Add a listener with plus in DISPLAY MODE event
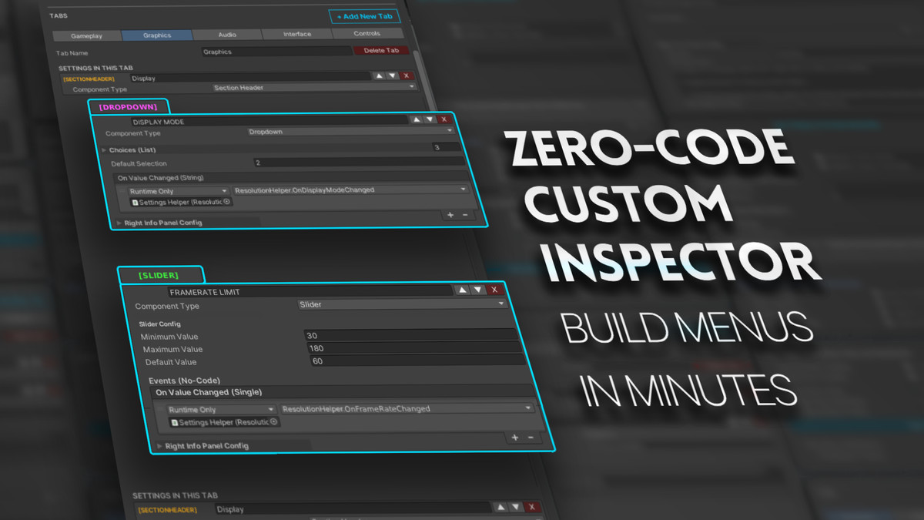Image resolution: width=924 pixels, height=520 pixels. 450,214
